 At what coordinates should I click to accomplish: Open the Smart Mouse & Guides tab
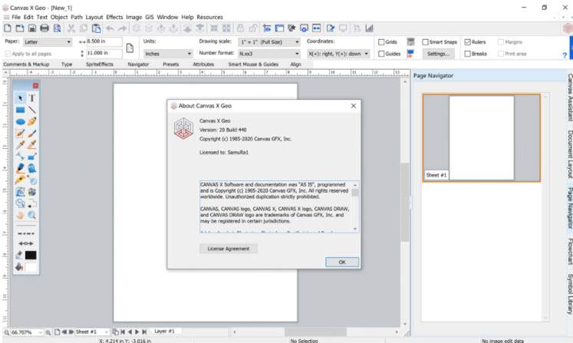(253, 64)
